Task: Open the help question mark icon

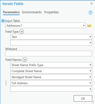Action: click(90, 13)
